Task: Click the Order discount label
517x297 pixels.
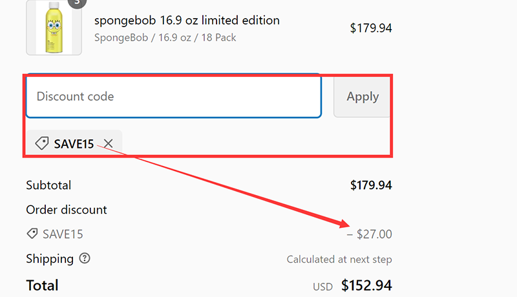Action: click(x=67, y=210)
